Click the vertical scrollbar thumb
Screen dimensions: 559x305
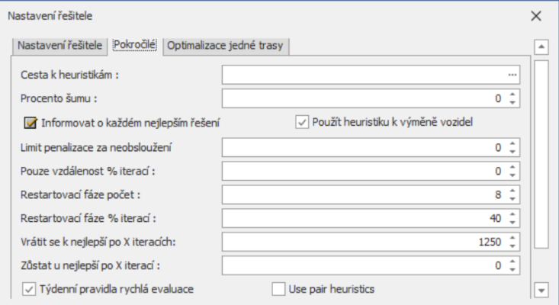point(541,154)
